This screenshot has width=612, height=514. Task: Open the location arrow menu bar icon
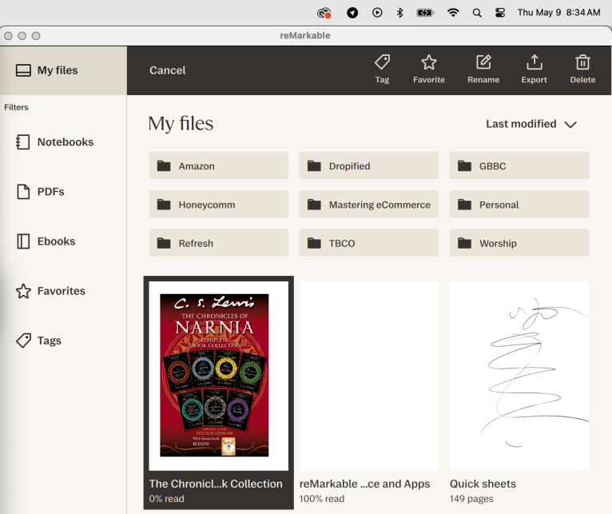tap(352, 13)
